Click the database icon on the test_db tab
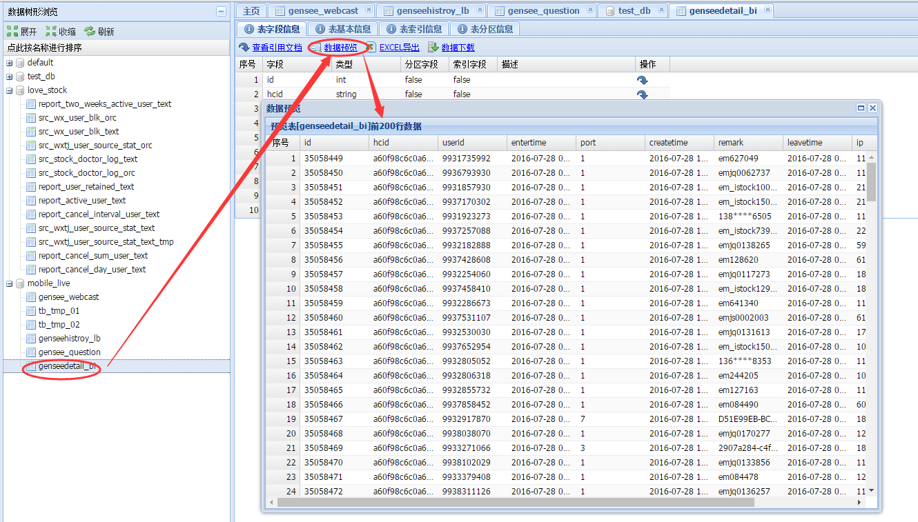918x522 pixels. [x=610, y=11]
